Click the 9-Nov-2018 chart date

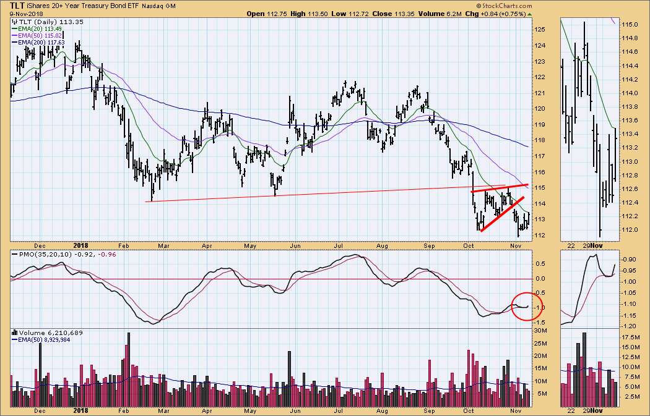pos(26,14)
